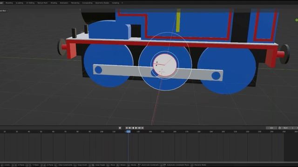Click the green axis dot of the viewport gizmo
Viewport: 298px width, 167px height.
297,20
